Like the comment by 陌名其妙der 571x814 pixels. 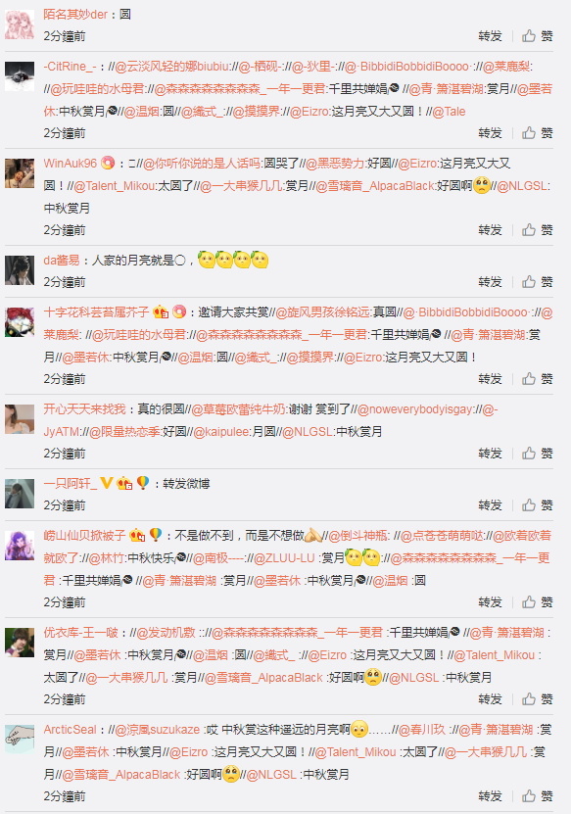(x=538, y=36)
